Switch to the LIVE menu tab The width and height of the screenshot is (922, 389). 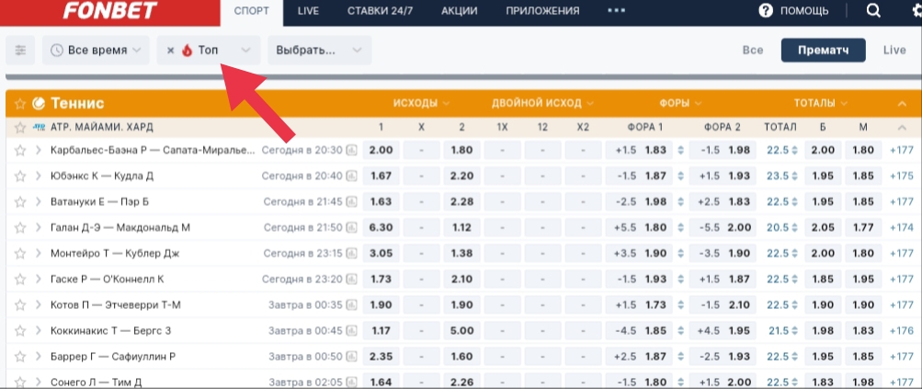click(x=308, y=11)
